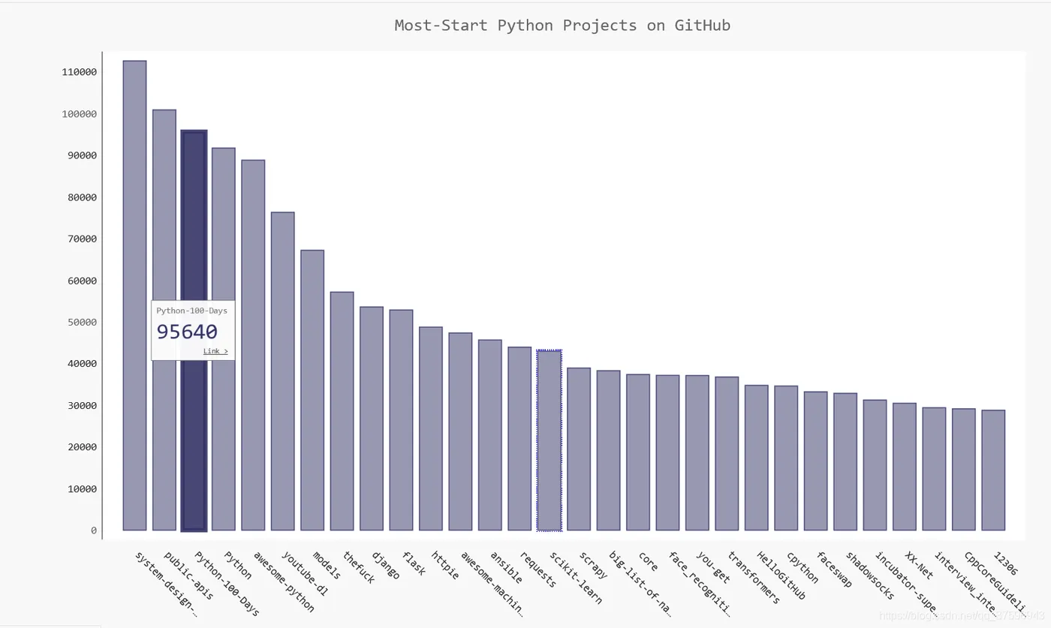Viewport: 1051px width, 628px height.
Task: Click the x-axis label 'scrapy'
Action: pos(593,565)
